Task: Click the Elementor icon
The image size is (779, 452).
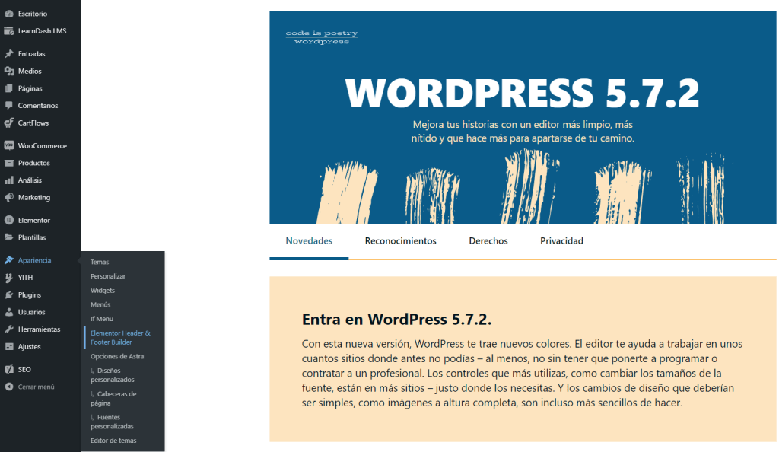Action: 9,220
